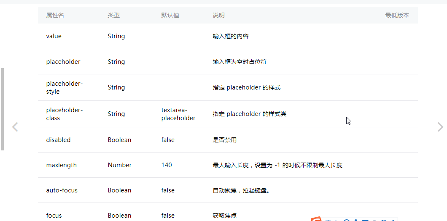Click the value attribute name cell
Screen dimensions: 447x221
(54, 37)
